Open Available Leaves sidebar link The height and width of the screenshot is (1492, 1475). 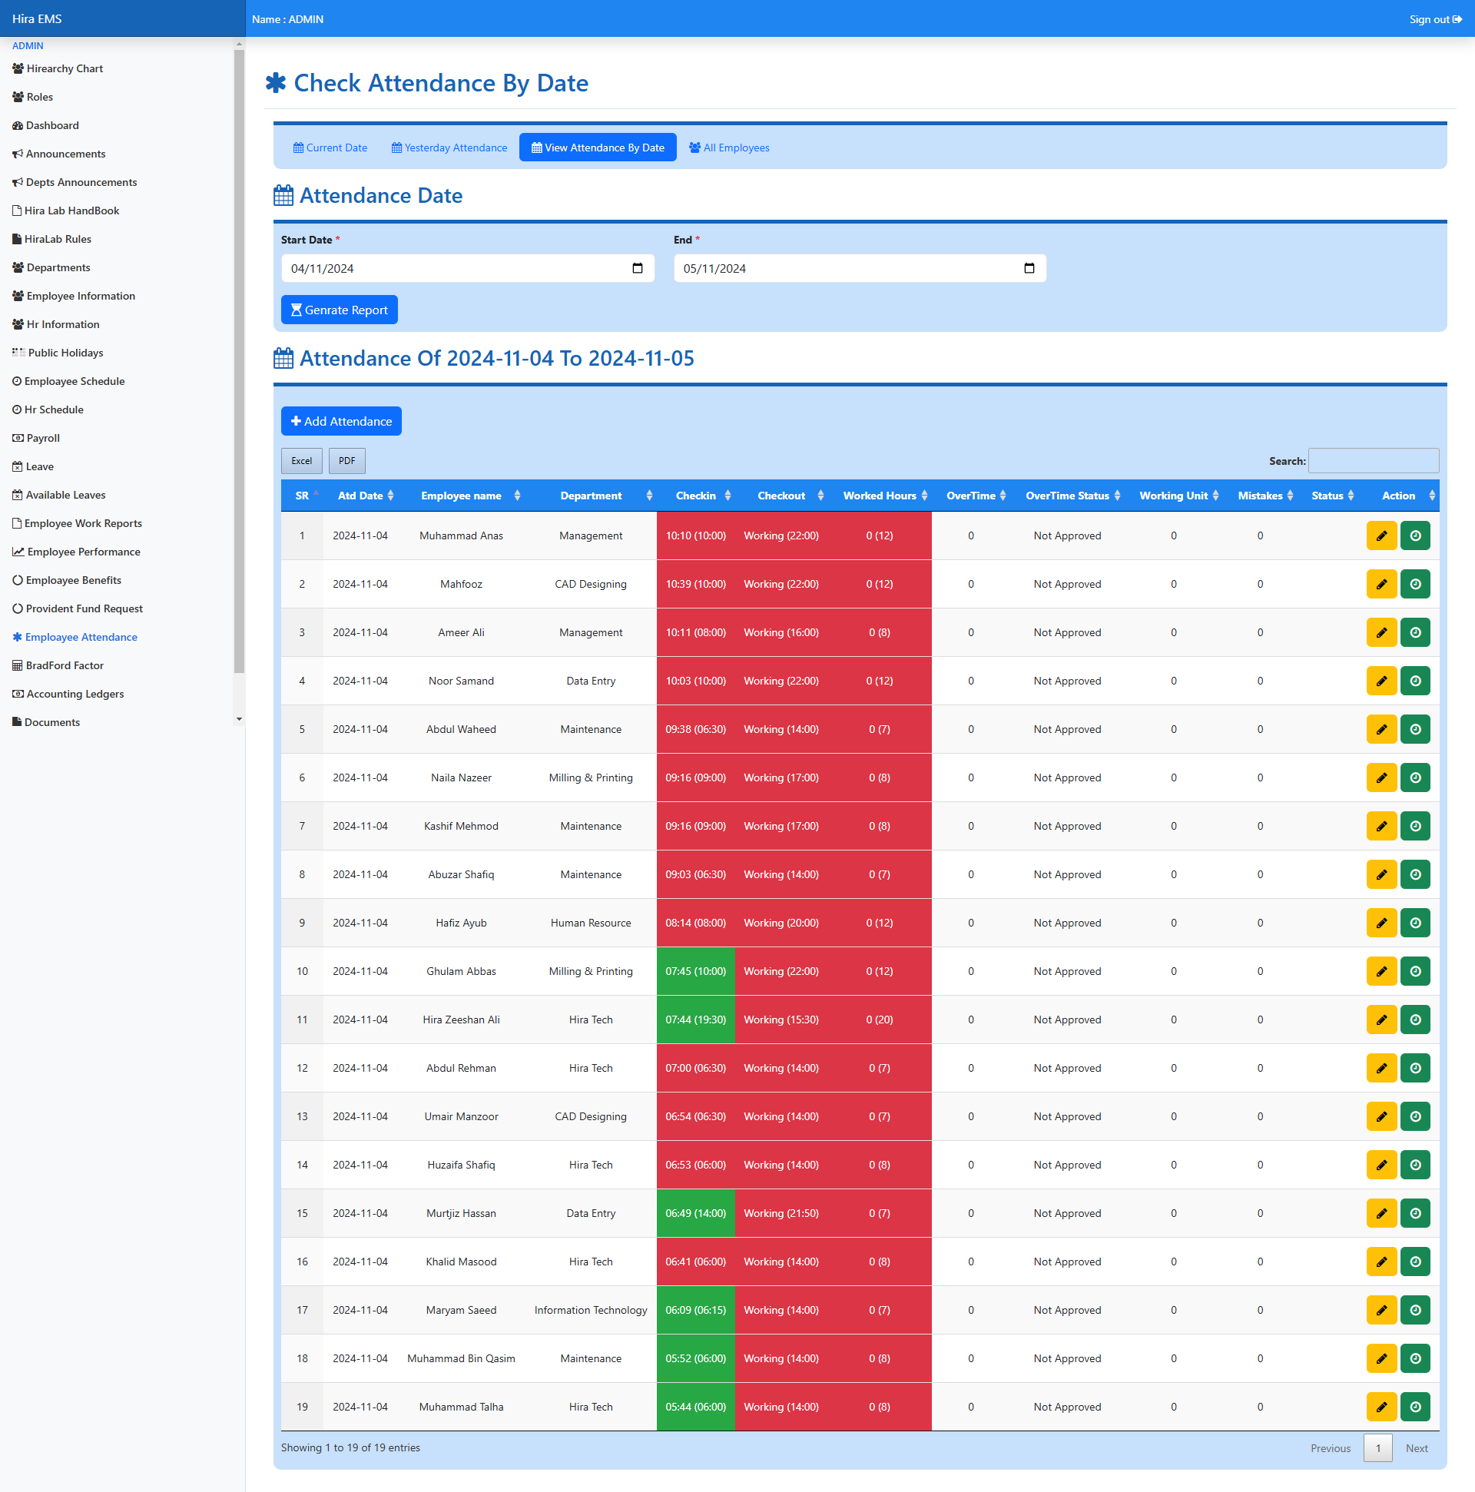click(x=58, y=495)
